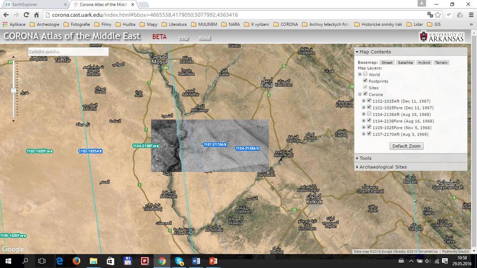The height and width of the screenshot is (268, 477).
Task: Expand the World layer tree node
Action: [360, 74]
